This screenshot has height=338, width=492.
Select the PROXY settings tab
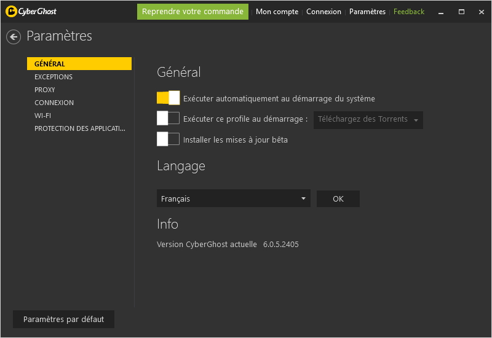click(x=44, y=90)
